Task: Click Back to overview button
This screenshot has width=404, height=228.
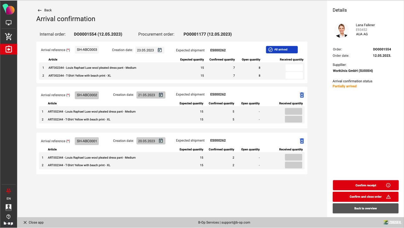Action: (366, 208)
